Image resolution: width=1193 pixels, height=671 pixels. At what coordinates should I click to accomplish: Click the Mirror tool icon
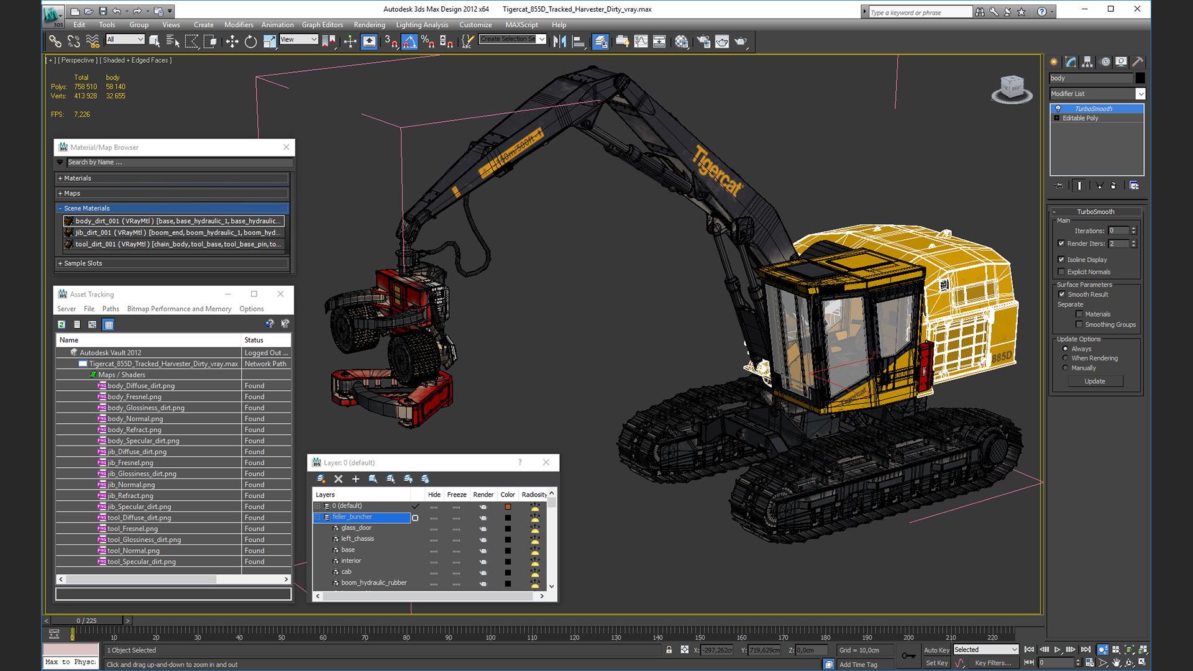click(559, 42)
